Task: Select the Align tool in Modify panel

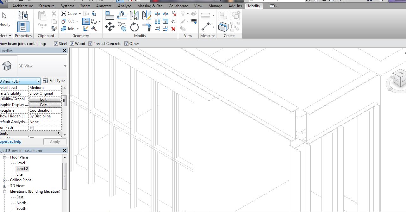Action: click(109, 15)
